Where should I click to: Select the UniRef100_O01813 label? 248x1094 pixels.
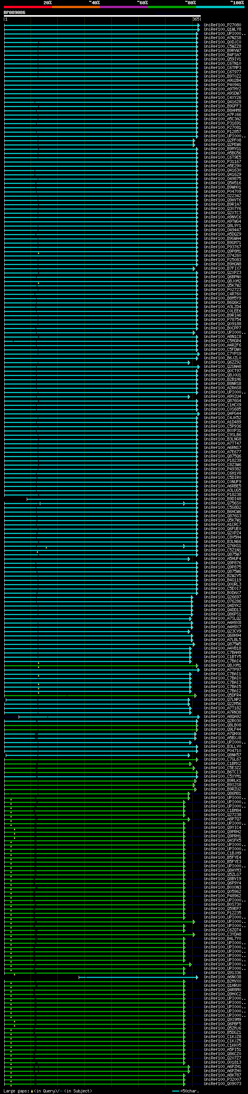(222, 1063)
